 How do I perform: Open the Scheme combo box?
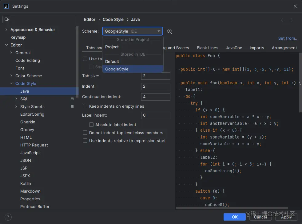(x=133, y=31)
